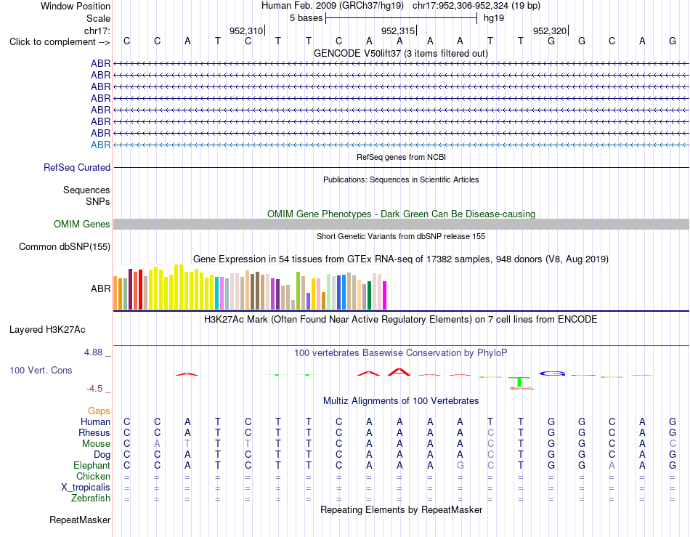Click the 4.88 PhyloP upper scale value
Viewport: 690px width, 537px height.
click(93, 352)
